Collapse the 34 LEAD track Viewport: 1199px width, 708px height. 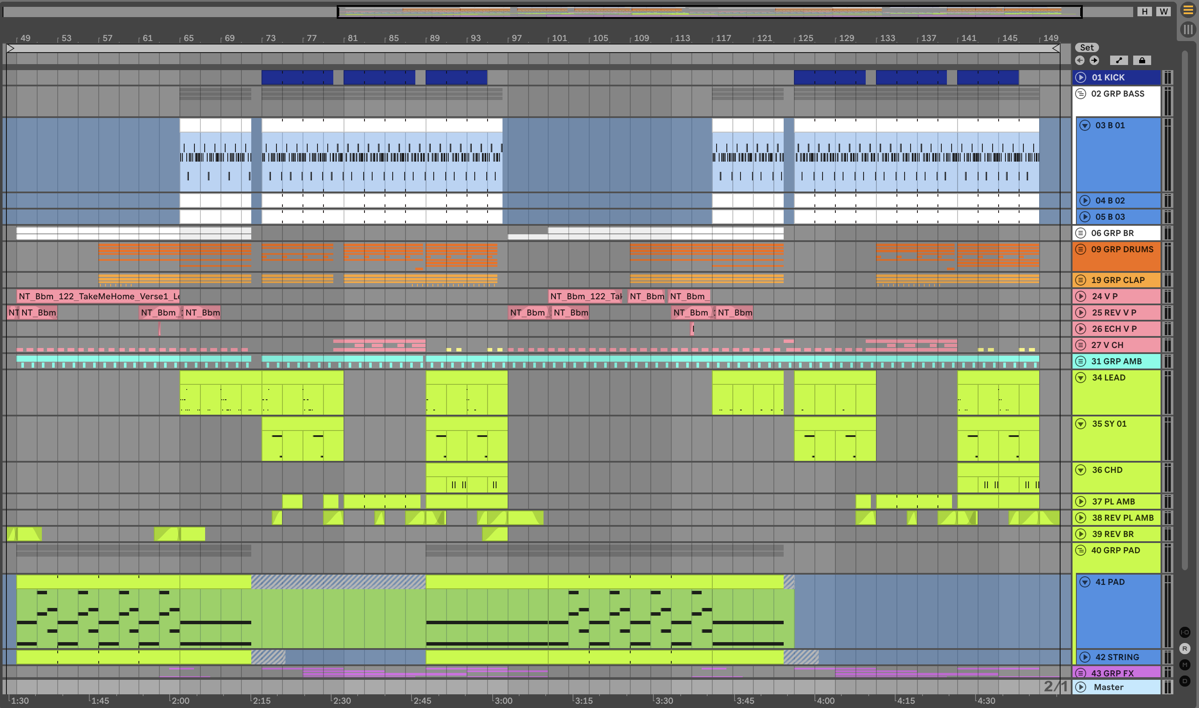(x=1081, y=378)
